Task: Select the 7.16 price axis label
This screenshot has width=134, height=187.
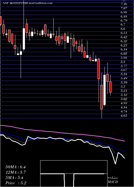Action: (x=124, y=4)
